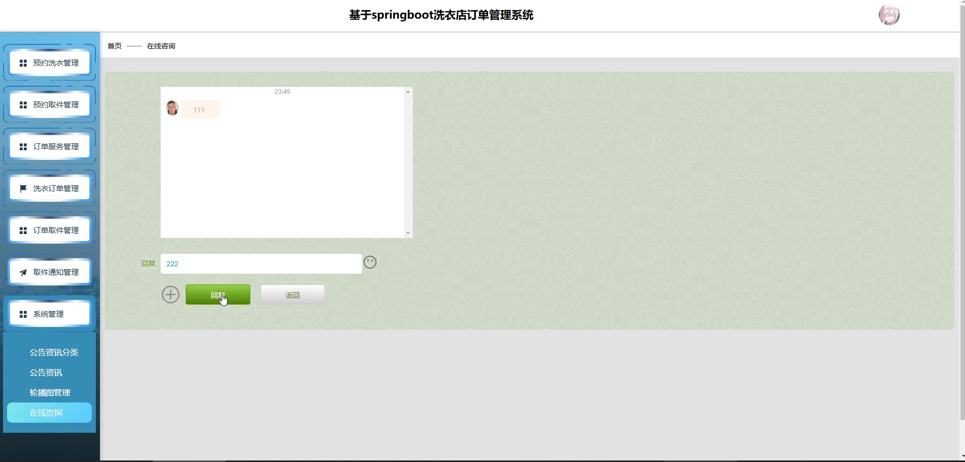Image resolution: width=965 pixels, height=462 pixels.
Task: Expand the 订单取件管理 menu
Action: pos(49,230)
